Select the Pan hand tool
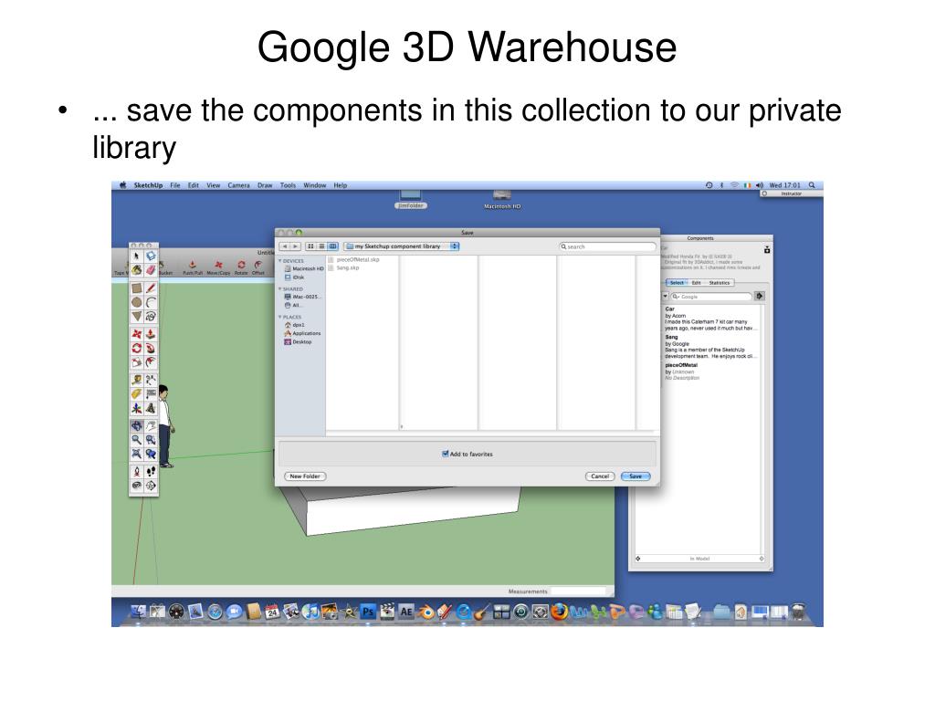The height and width of the screenshot is (701, 935). click(151, 425)
